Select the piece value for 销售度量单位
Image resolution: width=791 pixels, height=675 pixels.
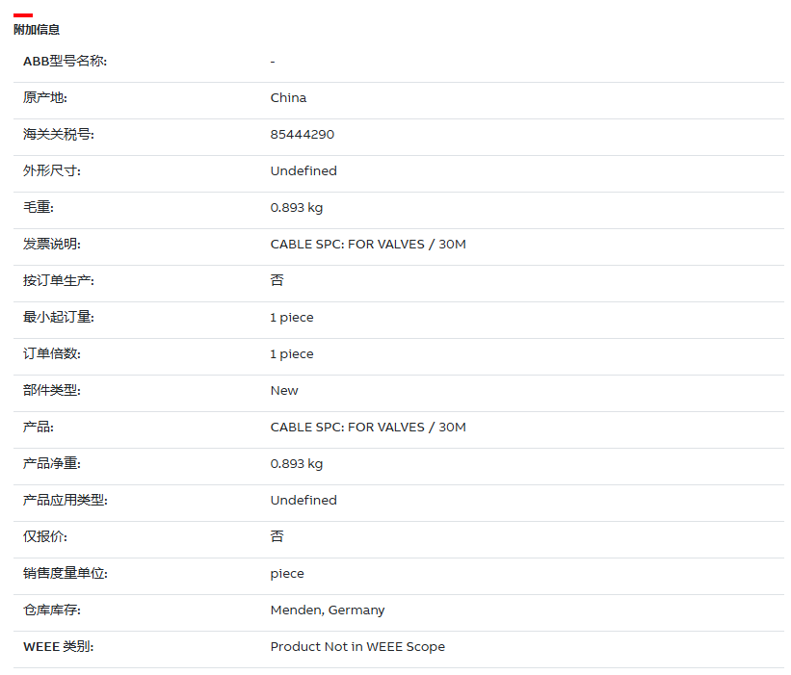[287, 574]
